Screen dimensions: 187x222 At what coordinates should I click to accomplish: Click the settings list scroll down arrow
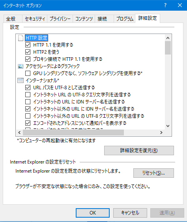point(168,126)
